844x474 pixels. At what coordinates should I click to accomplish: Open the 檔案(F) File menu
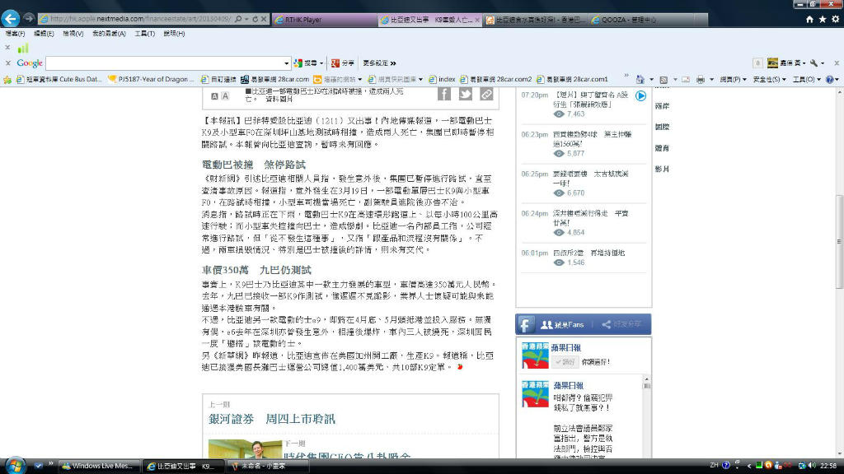pyautogui.click(x=15, y=33)
